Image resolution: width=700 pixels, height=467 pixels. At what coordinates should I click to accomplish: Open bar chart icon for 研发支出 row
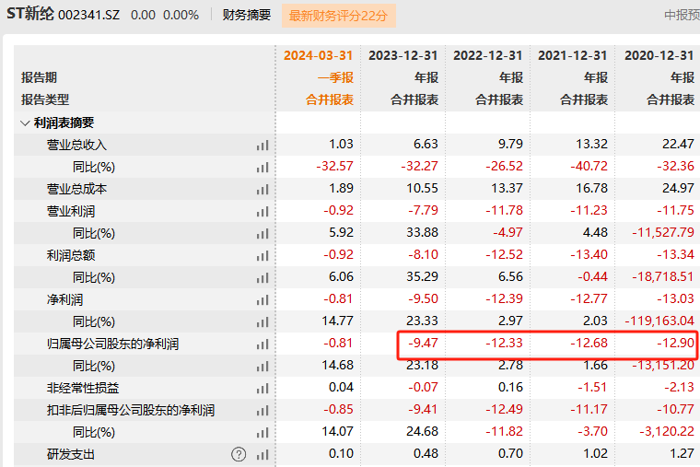(262, 454)
